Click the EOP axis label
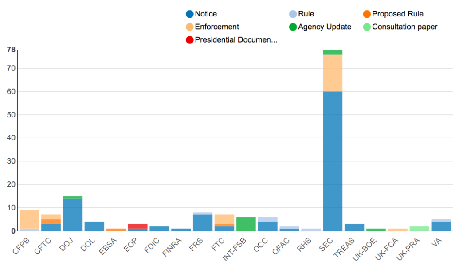The height and width of the screenshot is (265, 459). [x=130, y=245]
